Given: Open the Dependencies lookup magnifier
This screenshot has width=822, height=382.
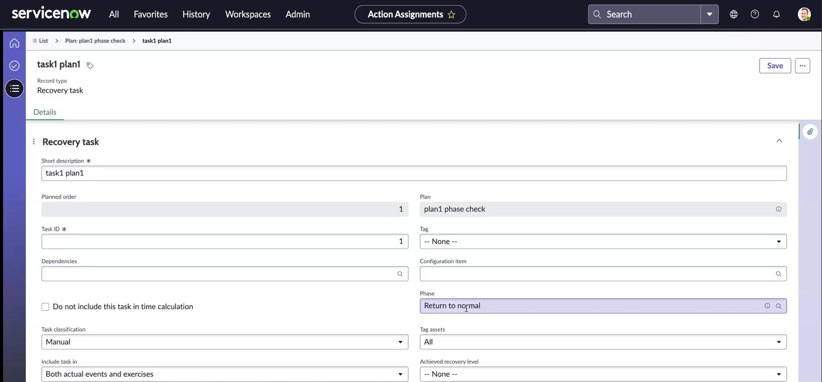Looking at the screenshot, I should tap(400, 274).
